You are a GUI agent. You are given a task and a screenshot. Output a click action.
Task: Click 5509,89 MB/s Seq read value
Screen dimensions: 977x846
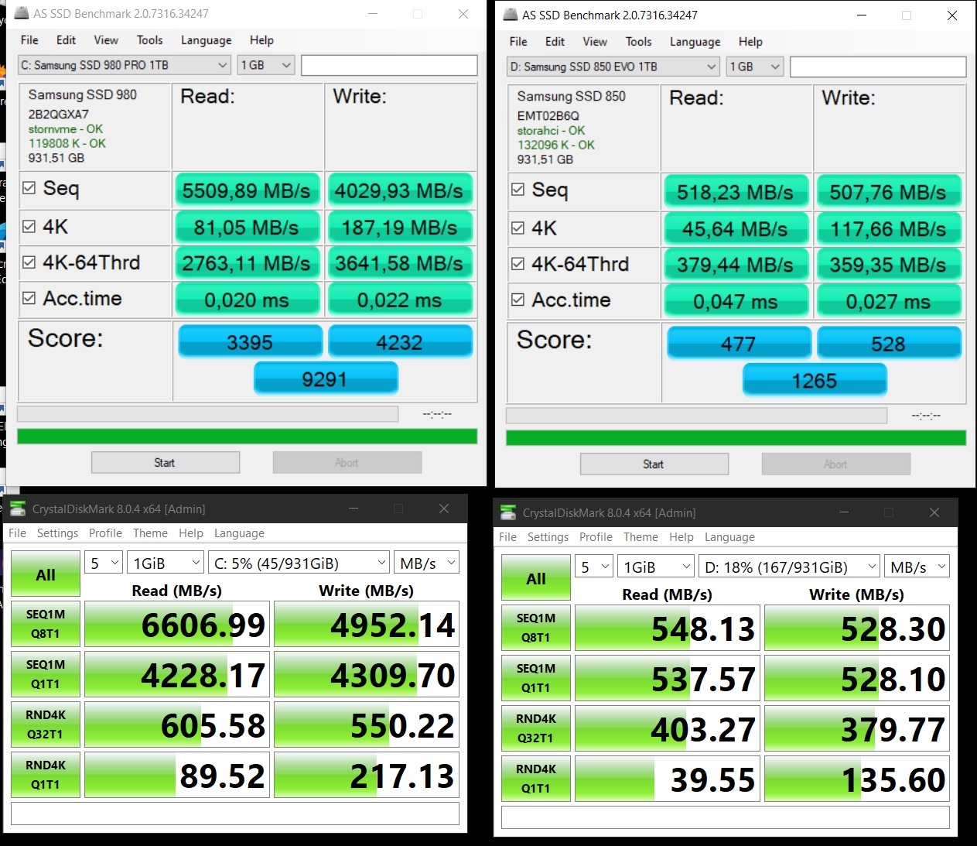248,190
